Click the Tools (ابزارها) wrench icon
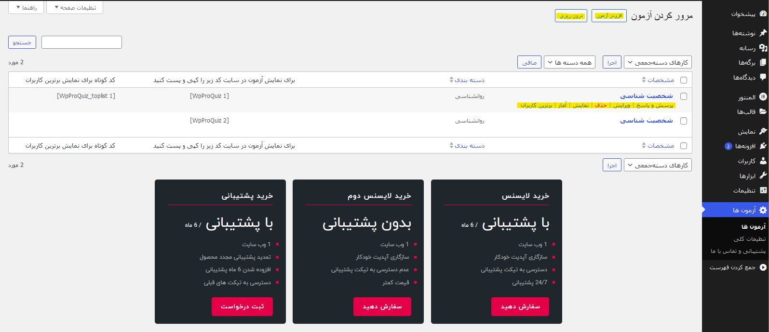The width and height of the screenshot is (769, 332). (763, 176)
